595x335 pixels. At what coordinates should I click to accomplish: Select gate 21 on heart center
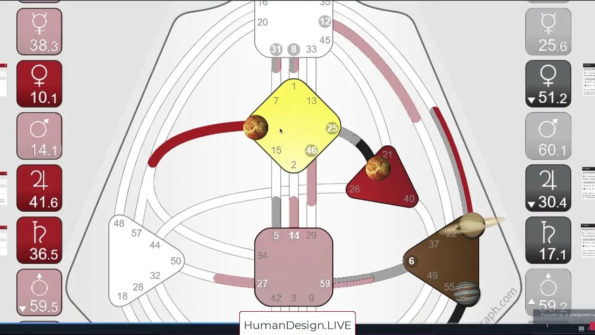(x=387, y=154)
